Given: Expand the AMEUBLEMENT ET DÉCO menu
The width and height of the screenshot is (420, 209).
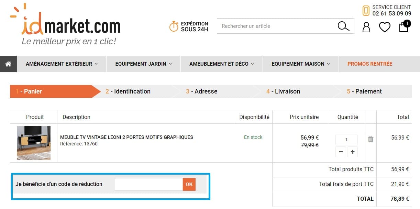Looking at the screenshot, I should tap(221, 64).
